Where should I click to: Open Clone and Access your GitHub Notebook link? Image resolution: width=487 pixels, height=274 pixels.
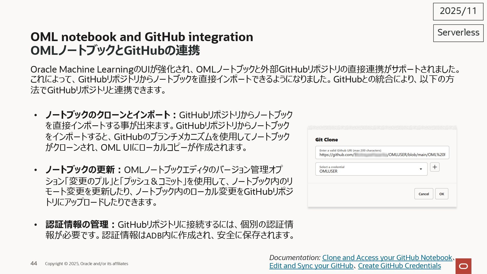point(387,258)
